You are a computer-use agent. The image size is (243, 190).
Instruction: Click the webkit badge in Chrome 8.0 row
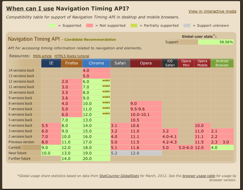click(106, 91)
